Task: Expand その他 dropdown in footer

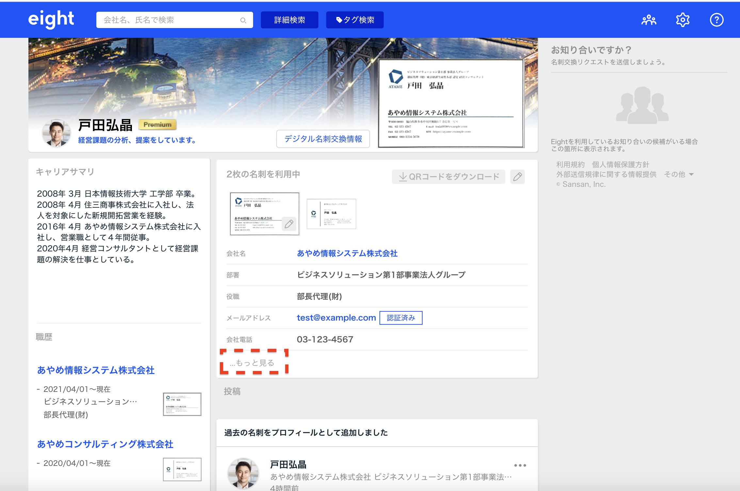Action: 679,174
